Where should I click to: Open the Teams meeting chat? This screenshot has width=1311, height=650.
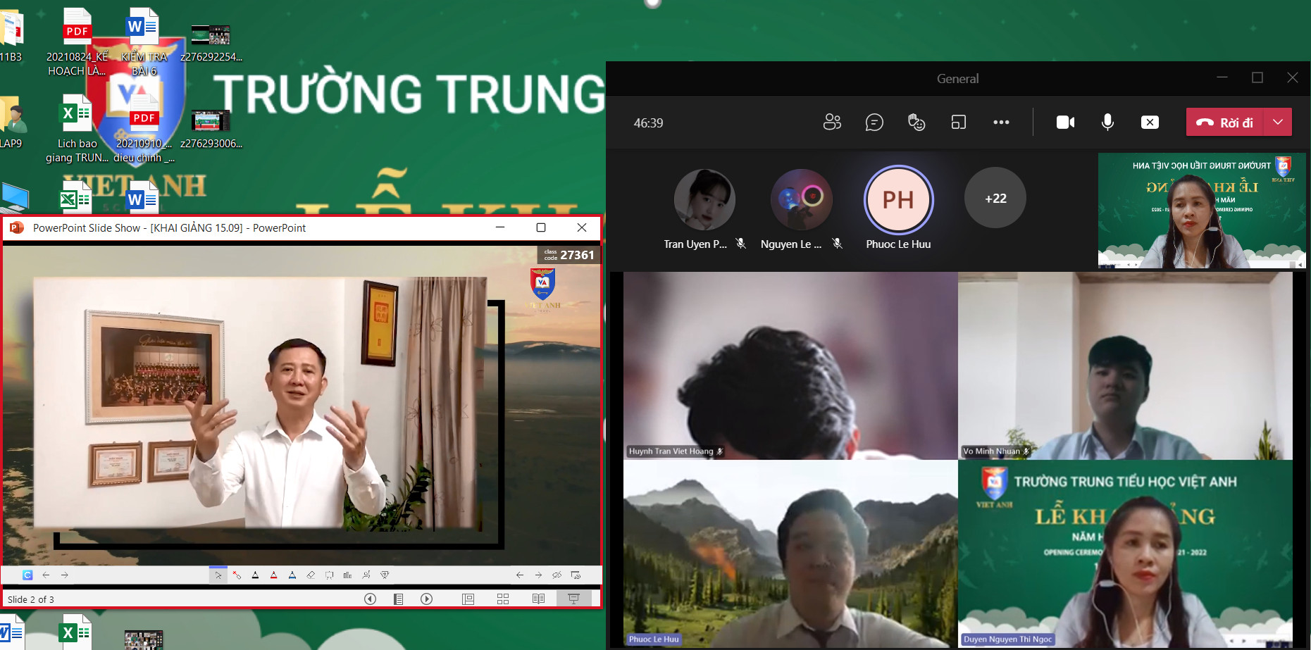click(874, 122)
